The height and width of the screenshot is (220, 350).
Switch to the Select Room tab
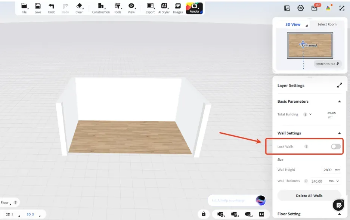[327, 25]
